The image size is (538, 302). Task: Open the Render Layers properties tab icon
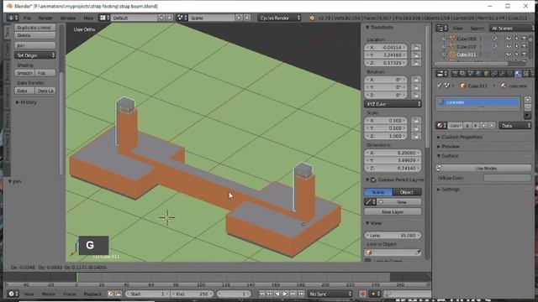tap(463, 74)
